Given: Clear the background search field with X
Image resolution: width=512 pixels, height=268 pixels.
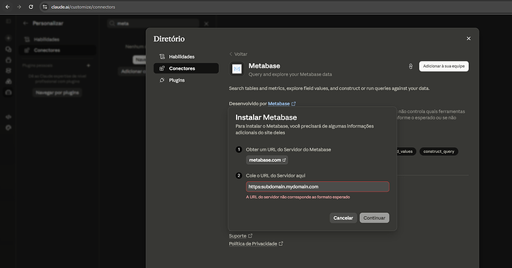Looking at the screenshot, I should (x=206, y=24).
